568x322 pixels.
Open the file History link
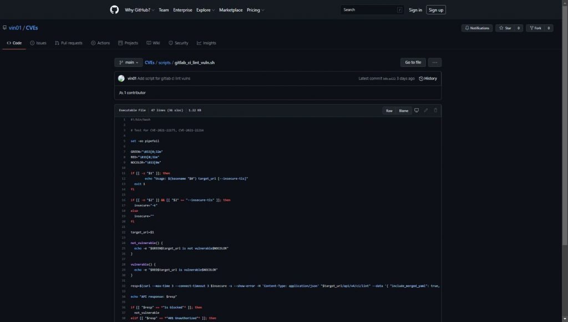(x=428, y=79)
